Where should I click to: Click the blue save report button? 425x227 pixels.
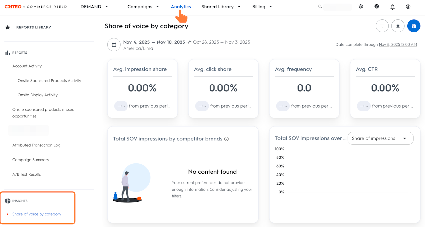tap(414, 26)
